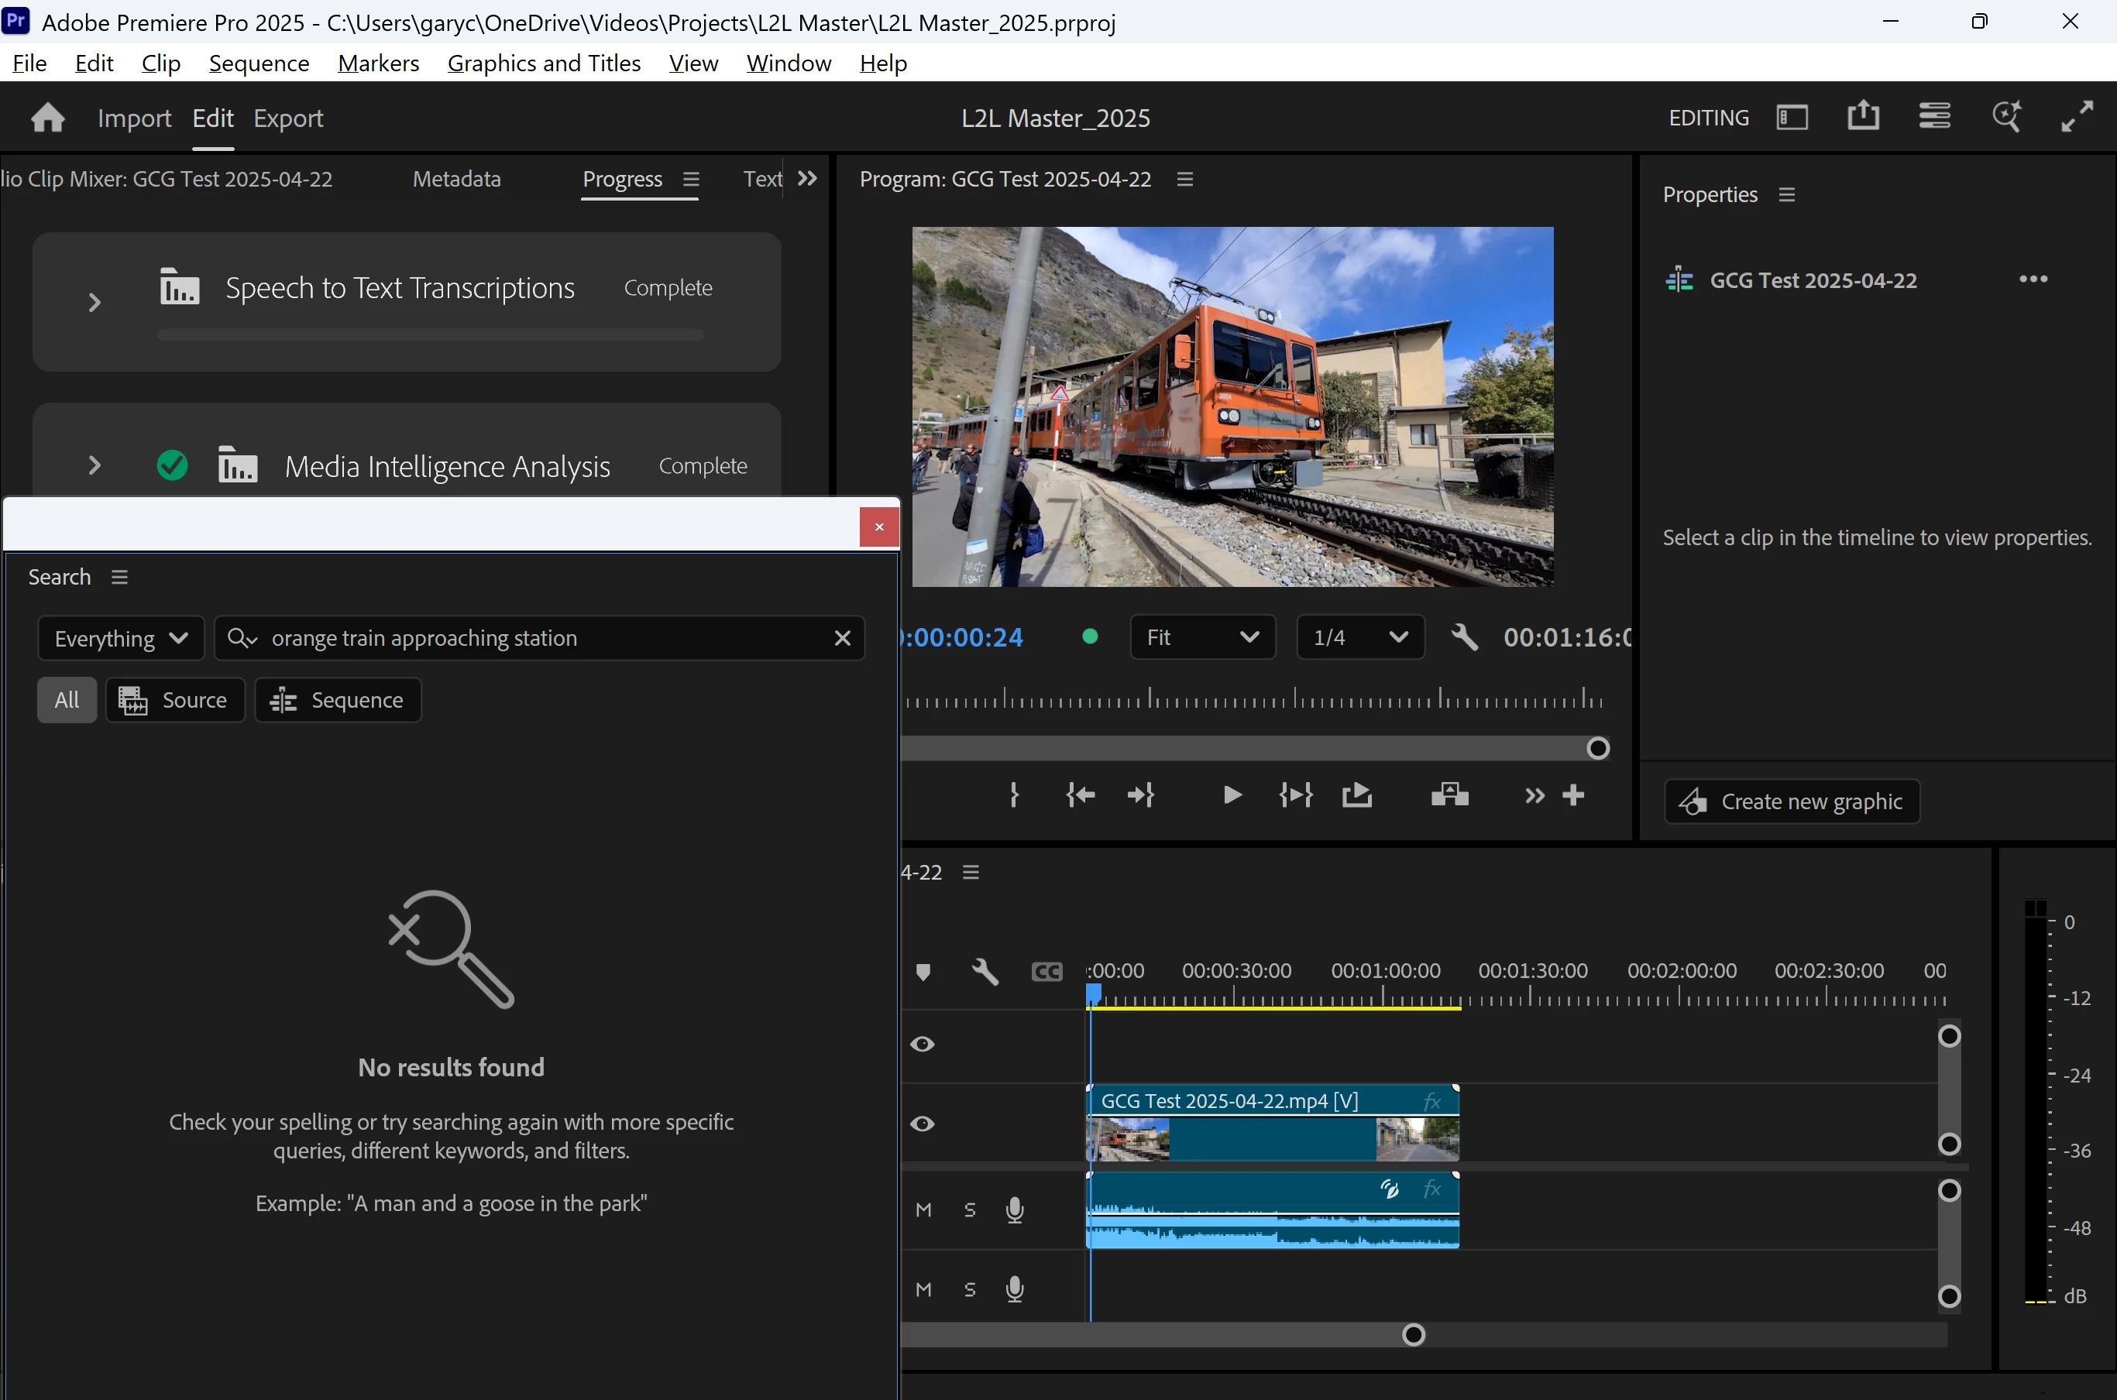The height and width of the screenshot is (1400, 2117).
Task: Click the Home icon in the header
Action: point(47,118)
